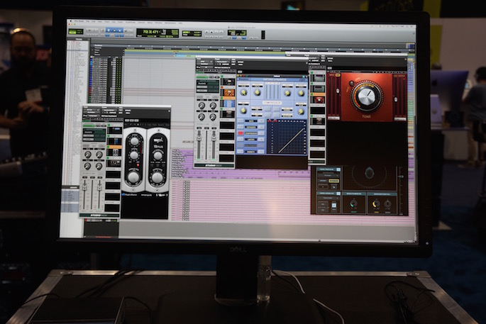This screenshot has width=486, height=324.
Task: Click large bottom knob on right SPL module
Action: [157, 177]
